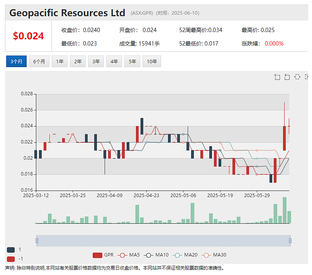Toggle the MA30 legend entry

tap(214, 255)
